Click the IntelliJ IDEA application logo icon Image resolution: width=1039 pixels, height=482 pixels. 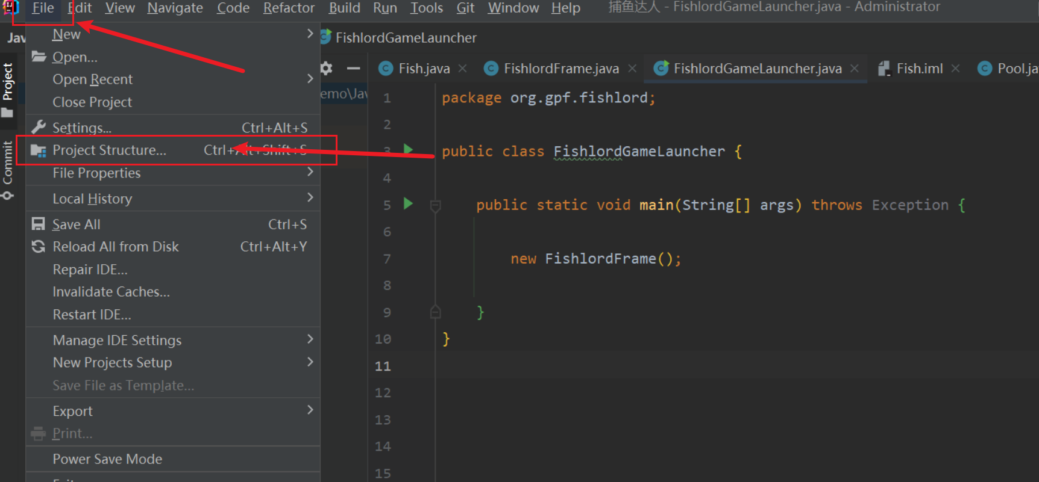[11, 7]
